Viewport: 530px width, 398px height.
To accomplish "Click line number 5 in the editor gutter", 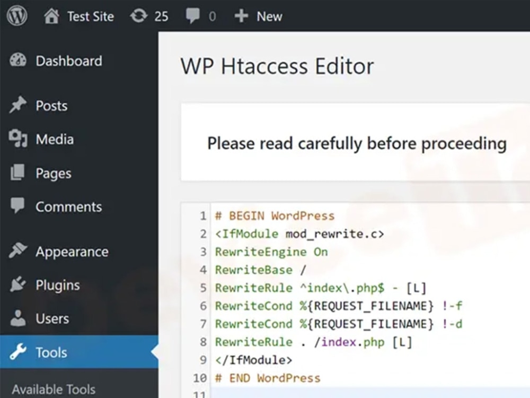I will tap(202, 288).
